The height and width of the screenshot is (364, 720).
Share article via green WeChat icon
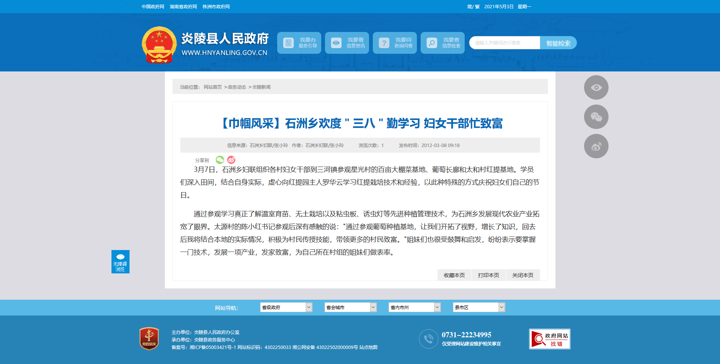coord(220,160)
